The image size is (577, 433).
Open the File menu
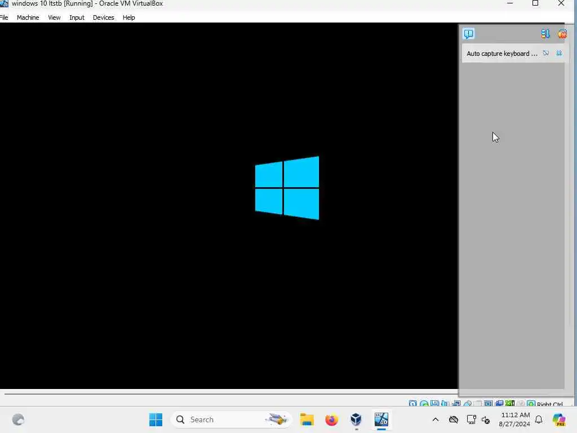pyautogui.click(x=4, y=17)
